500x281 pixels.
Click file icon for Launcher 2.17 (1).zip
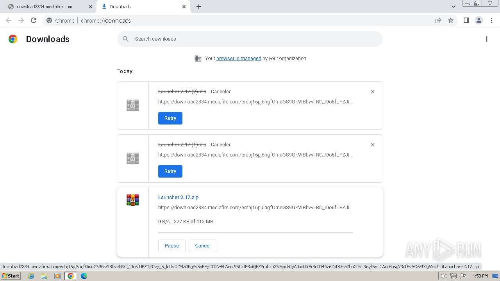[x=133, y=158]
